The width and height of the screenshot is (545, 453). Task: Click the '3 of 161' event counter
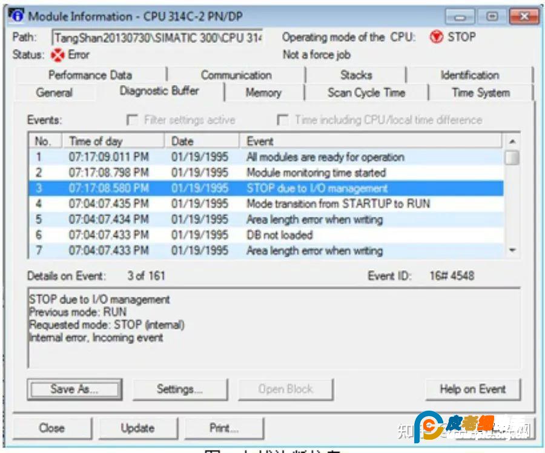(146, 276)
